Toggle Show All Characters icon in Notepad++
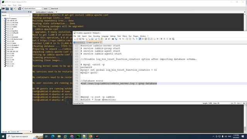The width and height of the screenshot is (247, 139). (x=137, y=39)
